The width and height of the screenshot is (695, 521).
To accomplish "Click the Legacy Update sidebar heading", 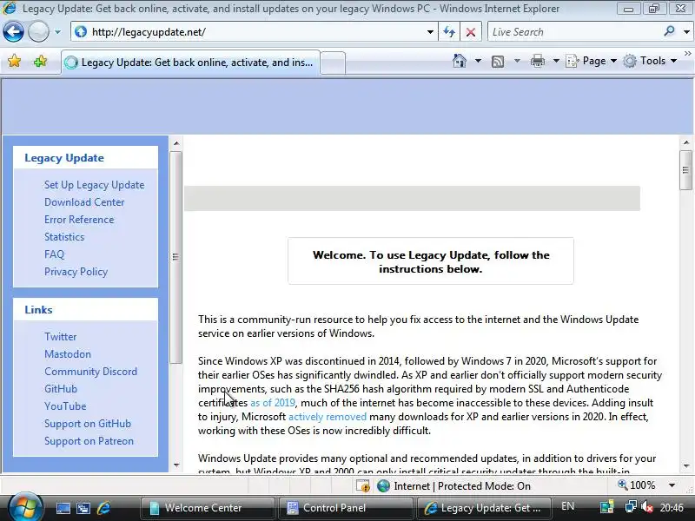I will pos(64,158).
